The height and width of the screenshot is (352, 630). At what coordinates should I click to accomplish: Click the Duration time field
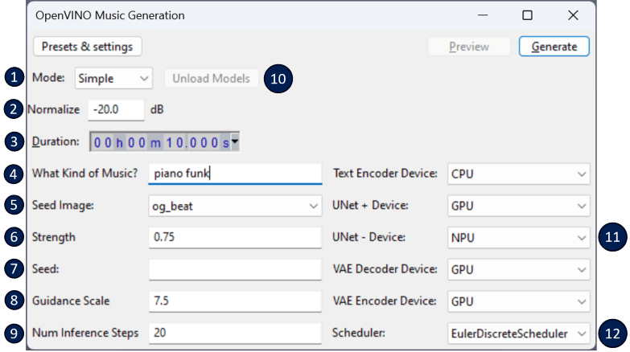tap(159, 142)
